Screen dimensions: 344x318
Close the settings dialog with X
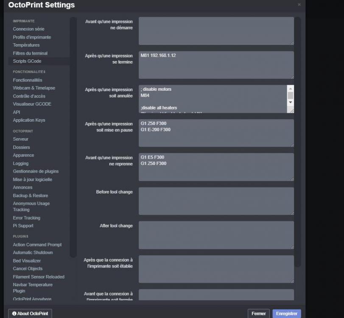pos(299,5)
